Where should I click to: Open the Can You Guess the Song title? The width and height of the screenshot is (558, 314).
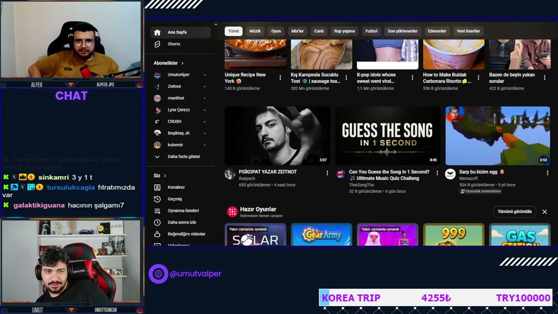click(389, 175)
